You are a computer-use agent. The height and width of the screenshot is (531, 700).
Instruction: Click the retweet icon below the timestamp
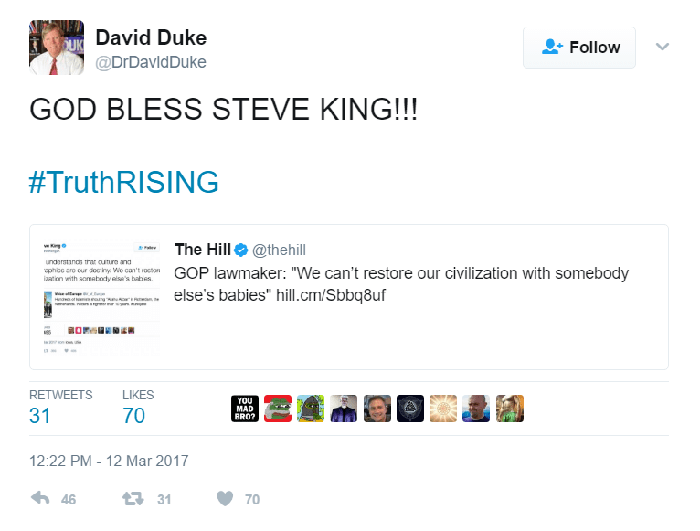pos(133,499)
